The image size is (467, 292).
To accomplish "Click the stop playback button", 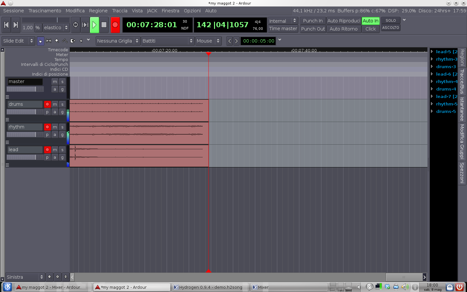I will (104, 25).
